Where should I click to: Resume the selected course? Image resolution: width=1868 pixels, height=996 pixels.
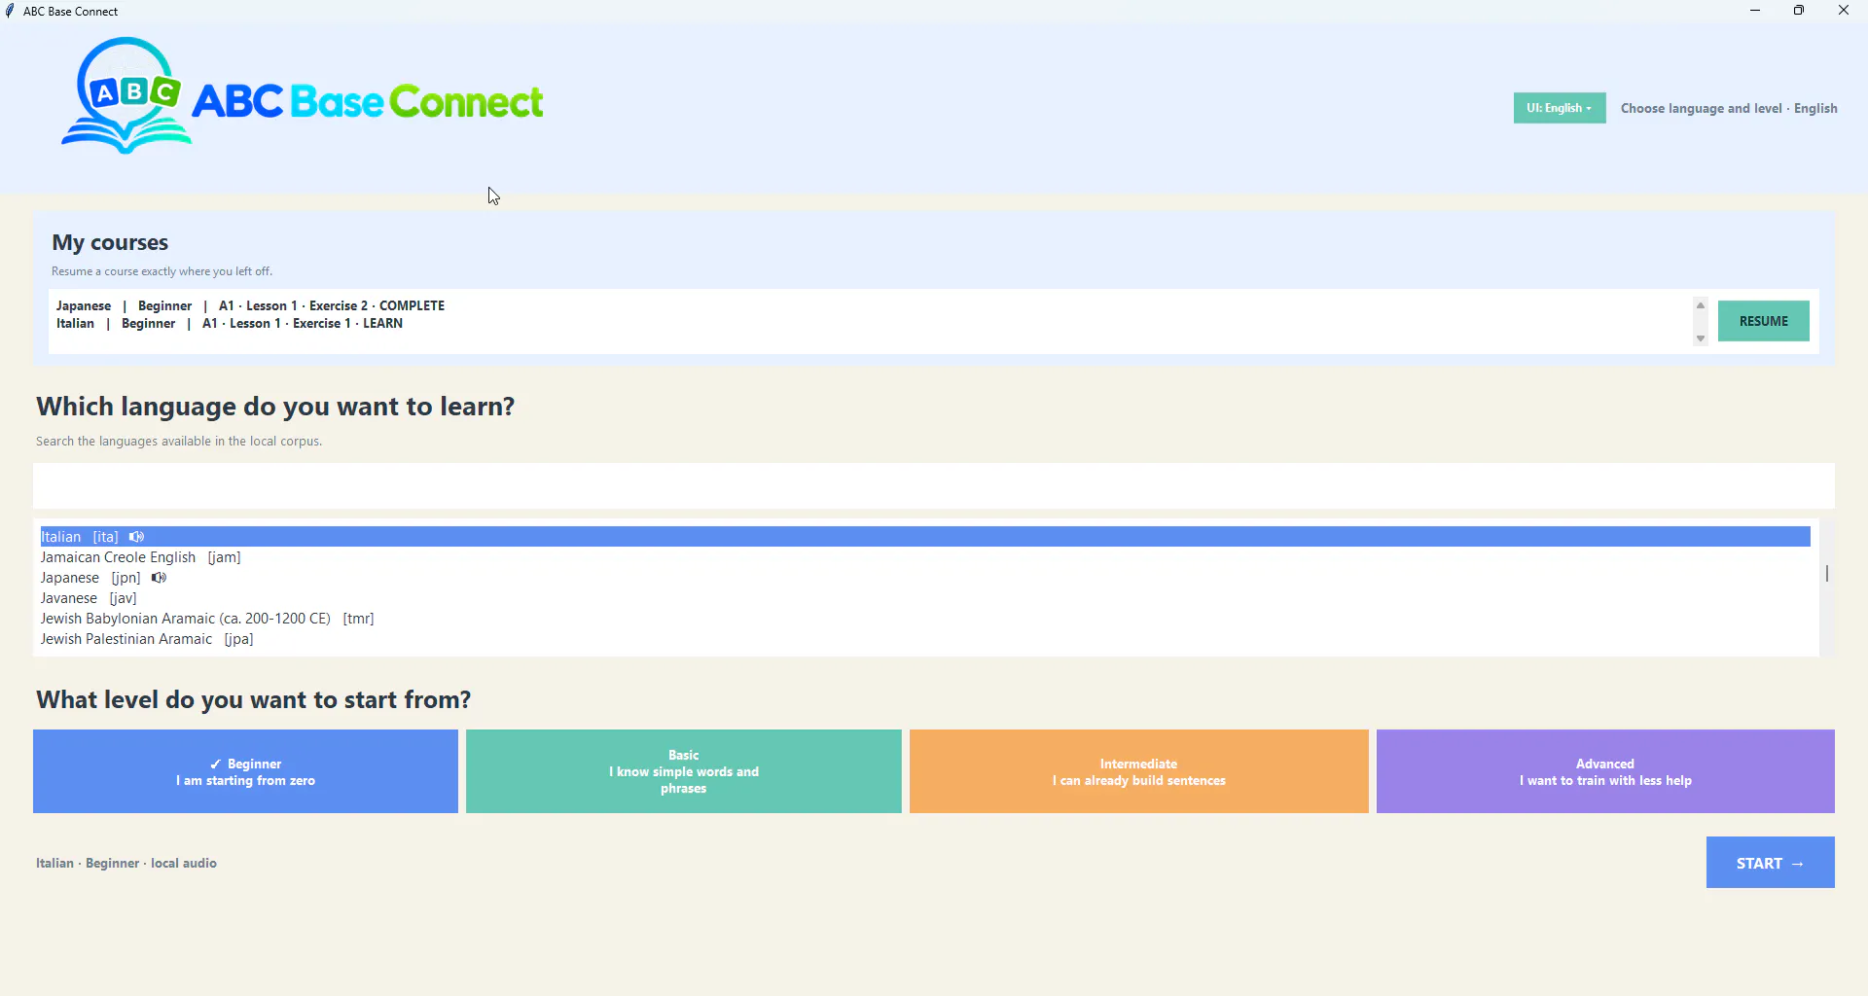coord(1764,321)
